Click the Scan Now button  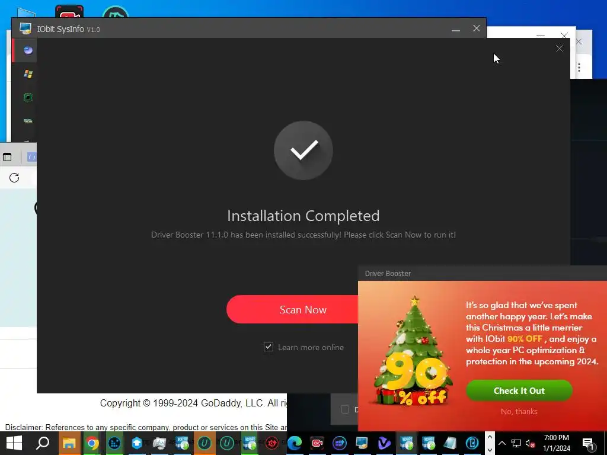(293, 309)
